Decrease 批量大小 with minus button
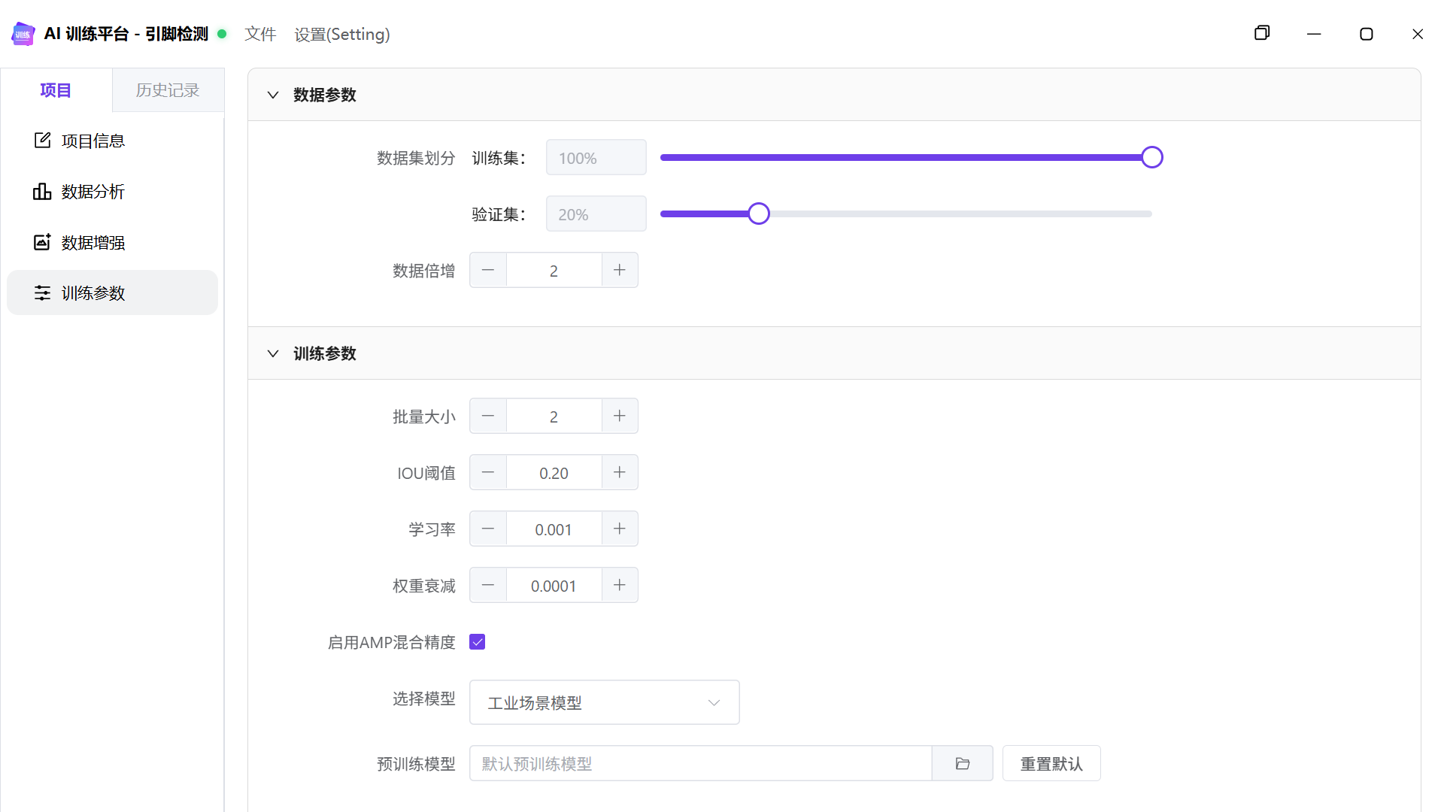Viewport: 1444px width, 812px height. [x=488, y=416]
